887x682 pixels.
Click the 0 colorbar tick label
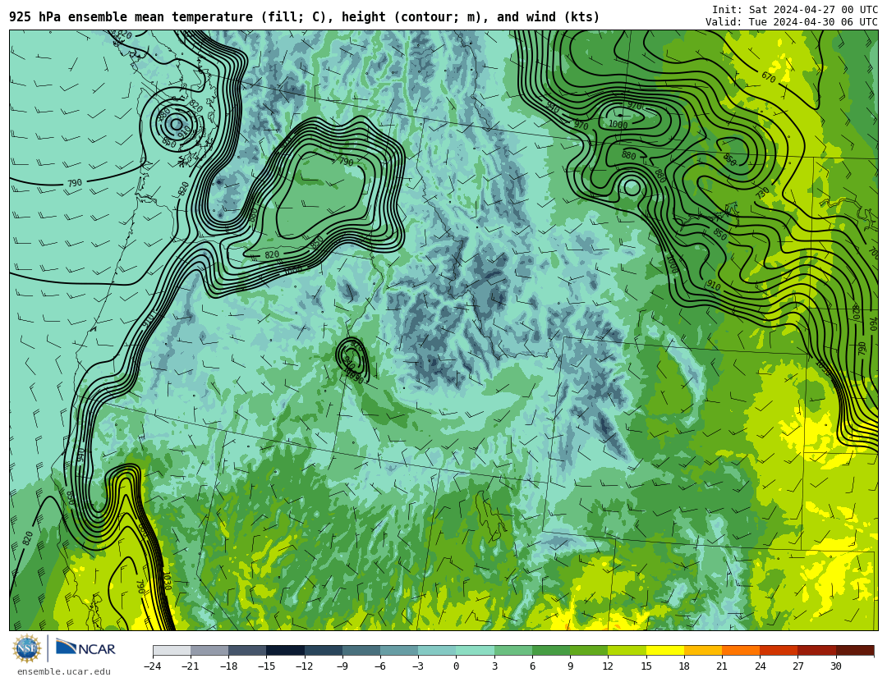(x=457, y=666)
